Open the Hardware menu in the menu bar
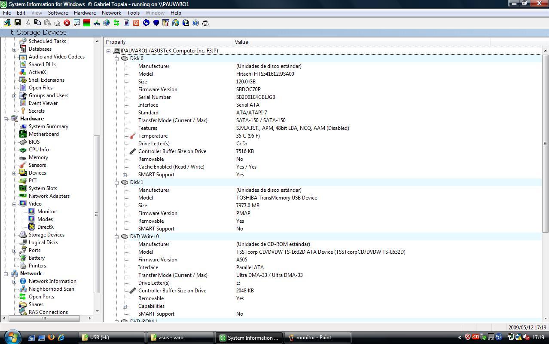Viewport: 549px width, 344px height. click(85, 13)
